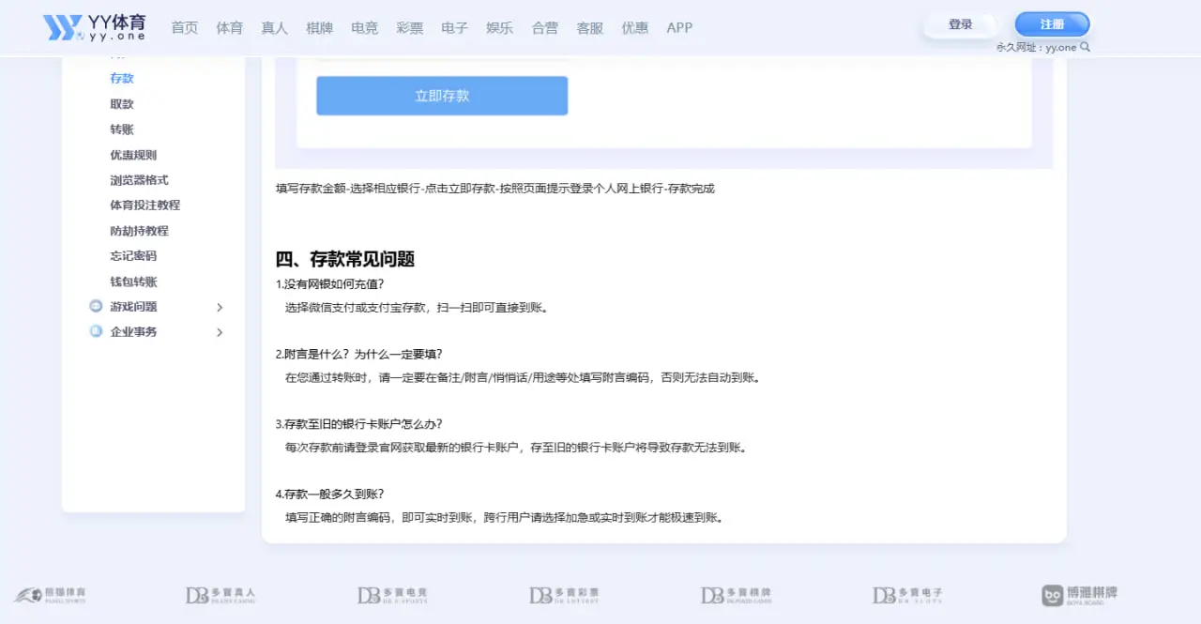
Task: Click the 立即存款 deposit button
Action: click(x=441, y=95)
